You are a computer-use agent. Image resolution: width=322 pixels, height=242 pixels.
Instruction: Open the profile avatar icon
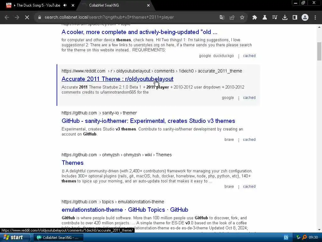(305, 18)
